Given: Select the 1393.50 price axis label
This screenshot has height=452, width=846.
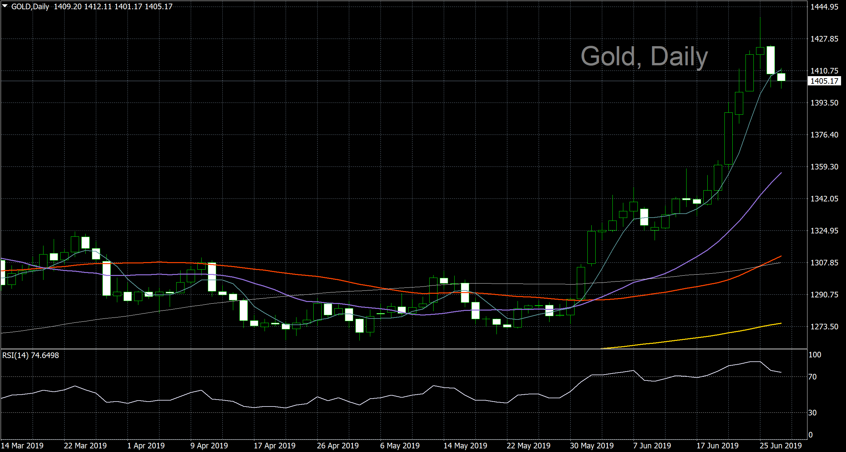Looking at the screenshot, I should [x=824, y=103].
